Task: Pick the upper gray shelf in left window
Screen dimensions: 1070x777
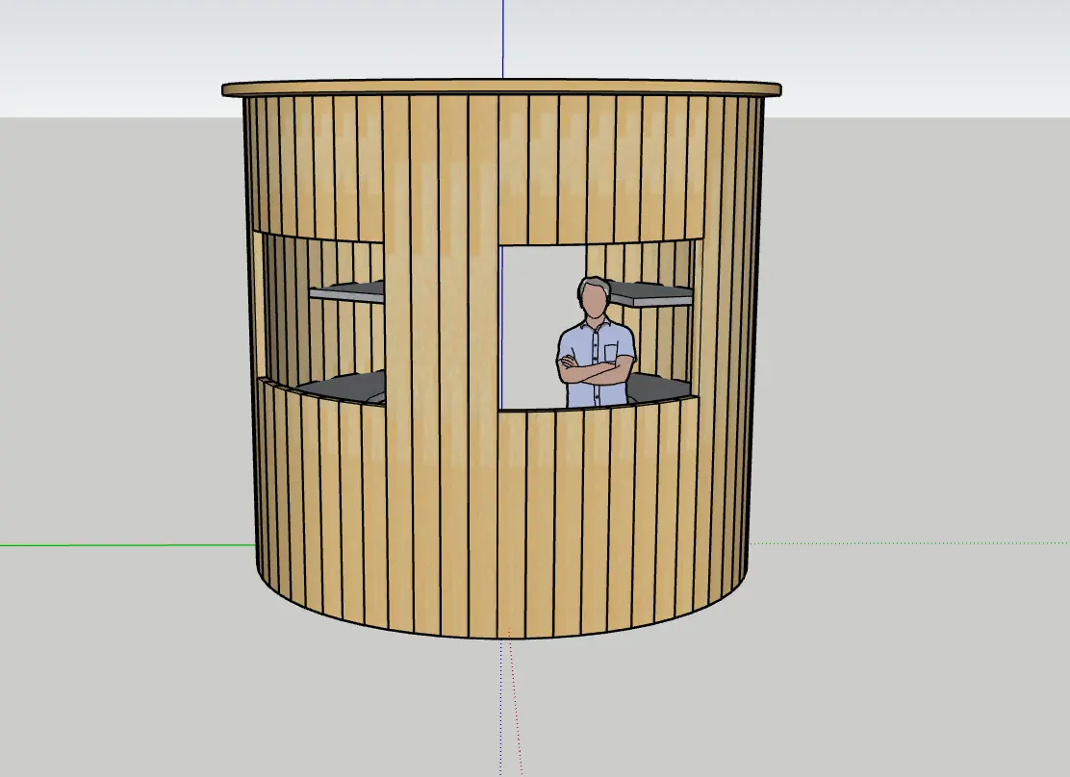Action: [x=346, y=291]
